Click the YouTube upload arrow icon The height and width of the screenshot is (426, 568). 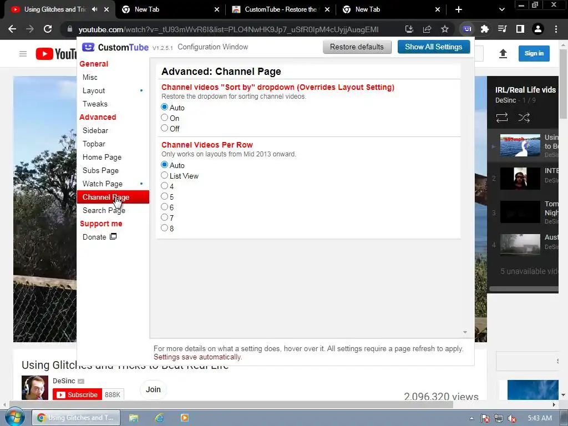503,54
